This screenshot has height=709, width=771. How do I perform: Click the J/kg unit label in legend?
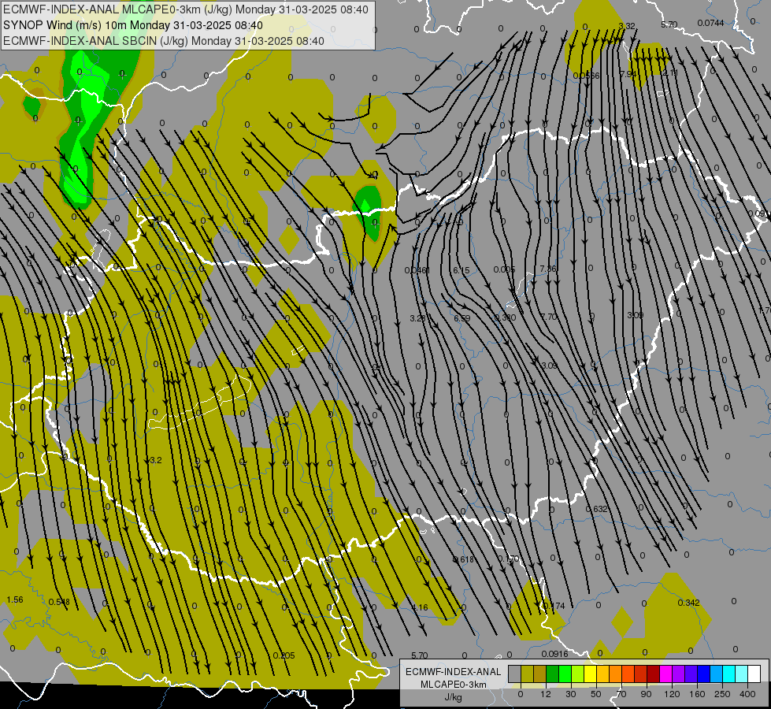tap(453, 696)
